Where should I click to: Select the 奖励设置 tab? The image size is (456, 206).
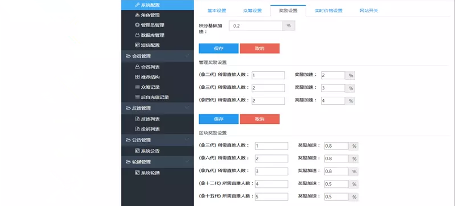click(x=288, y=11)
